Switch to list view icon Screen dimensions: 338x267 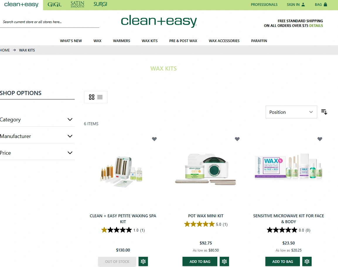(100, 97)
